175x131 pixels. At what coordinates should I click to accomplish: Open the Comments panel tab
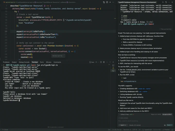[57, 62]
